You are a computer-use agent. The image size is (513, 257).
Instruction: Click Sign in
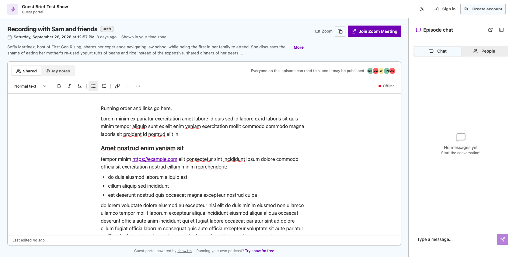[x=445, y=9]
